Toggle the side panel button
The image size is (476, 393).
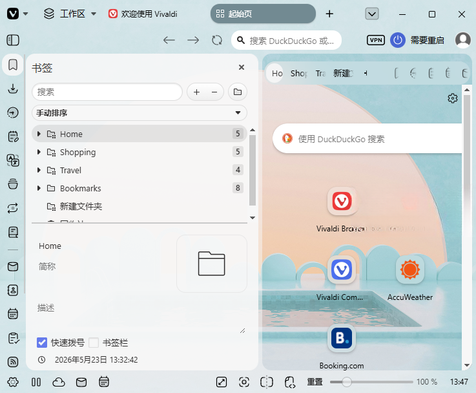point(13,40)
